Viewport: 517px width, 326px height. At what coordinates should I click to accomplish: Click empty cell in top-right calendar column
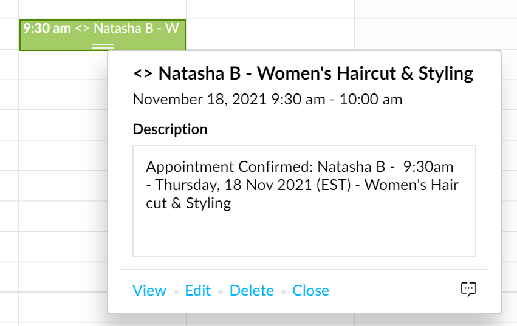click(435, 8)
